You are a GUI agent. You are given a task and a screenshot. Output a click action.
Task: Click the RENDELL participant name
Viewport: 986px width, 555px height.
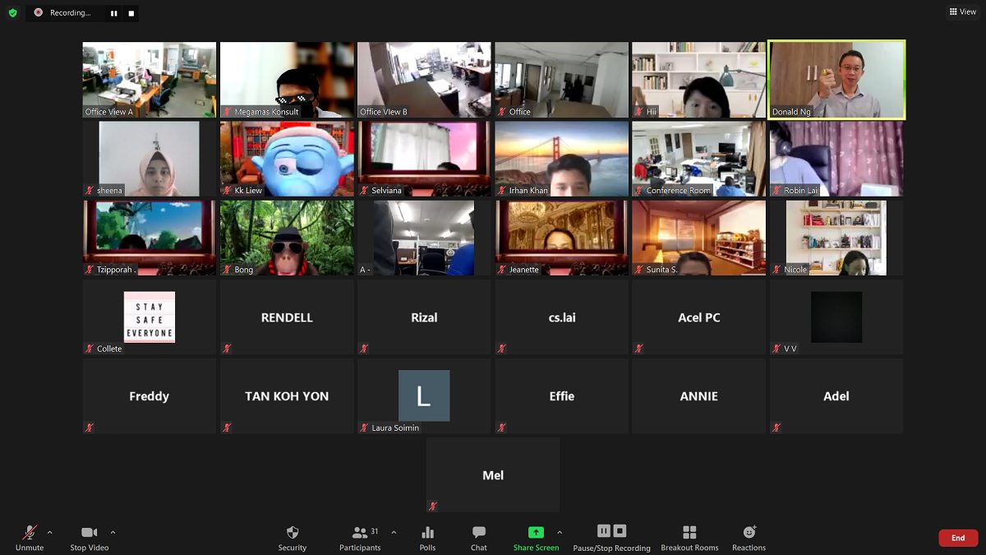coord(287,317)
